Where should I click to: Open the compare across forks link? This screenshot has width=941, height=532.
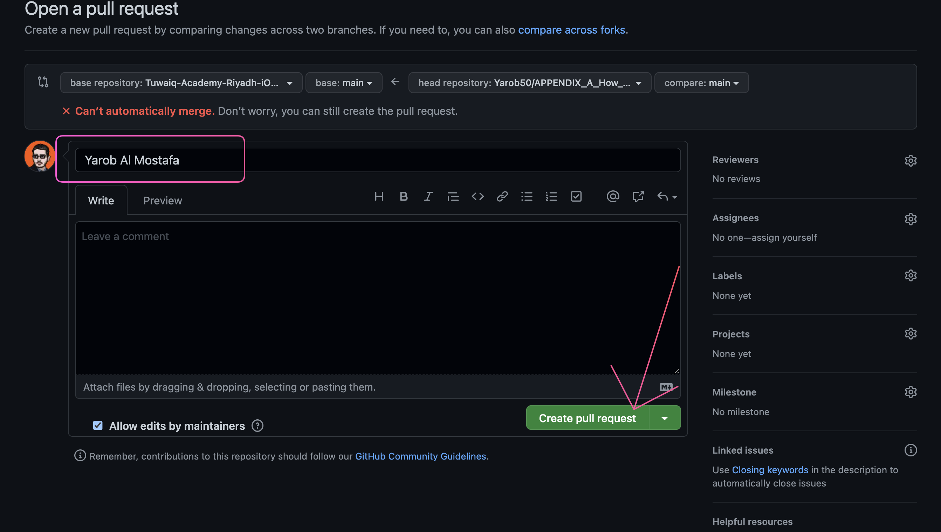pos(571,30)
